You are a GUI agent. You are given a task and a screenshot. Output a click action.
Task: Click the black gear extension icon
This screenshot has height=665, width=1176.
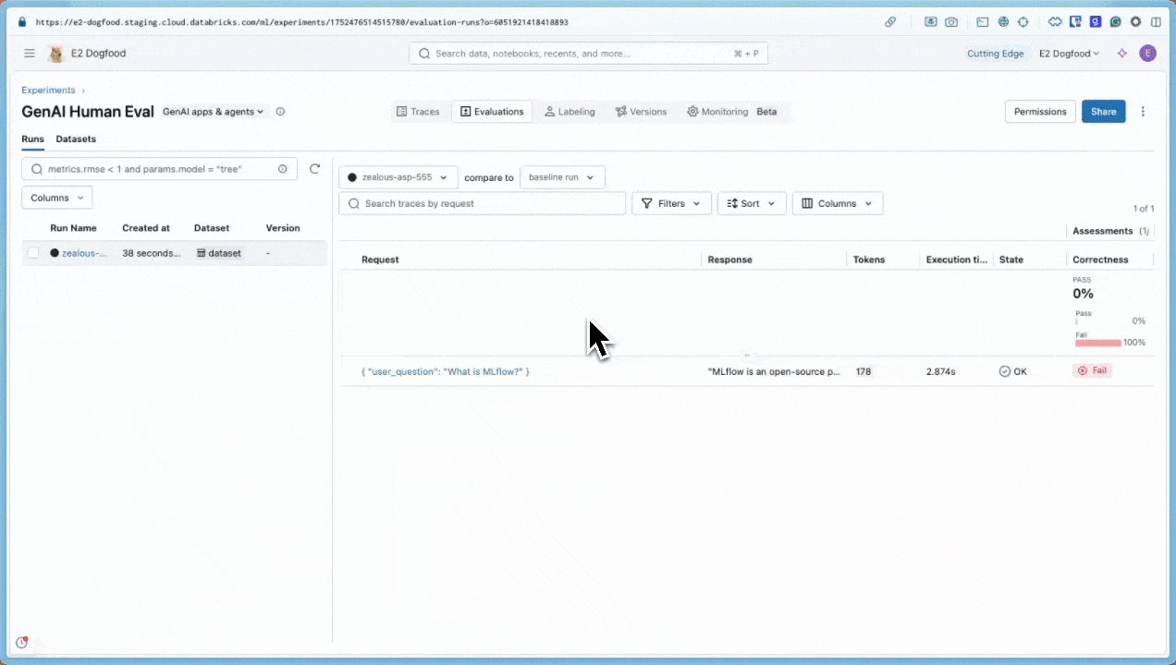[x=1136, y=21]
